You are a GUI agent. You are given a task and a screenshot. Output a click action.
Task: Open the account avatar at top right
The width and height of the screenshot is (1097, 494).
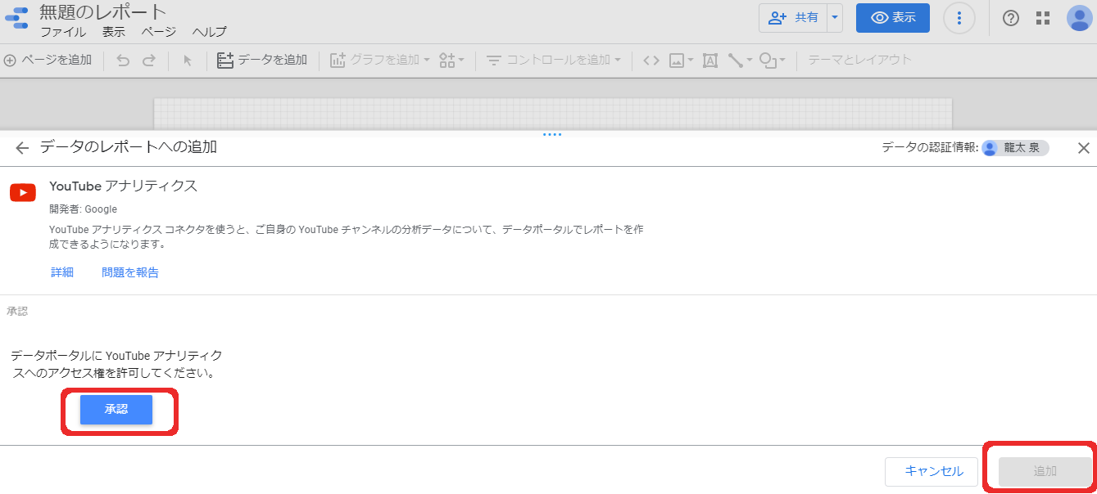(x=1080, y=18)
